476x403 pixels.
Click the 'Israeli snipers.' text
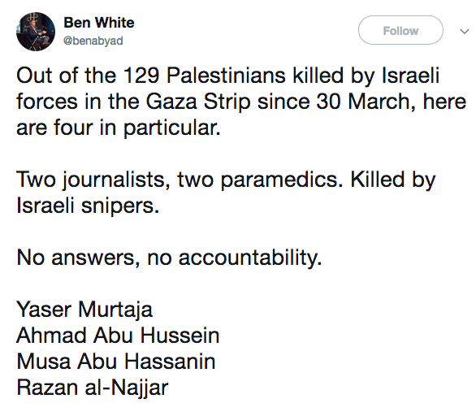point(88,206)
